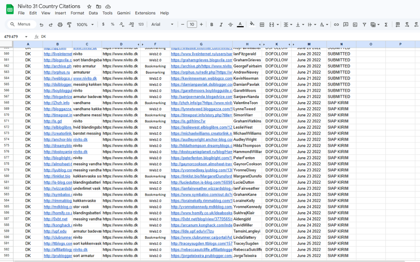Open the Borders tool
Screen dimensions: 420x262
(x=262, y=25)
